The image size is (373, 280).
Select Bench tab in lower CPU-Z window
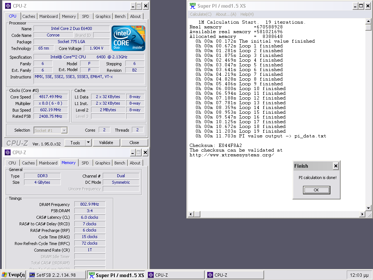tap(119, 163)
